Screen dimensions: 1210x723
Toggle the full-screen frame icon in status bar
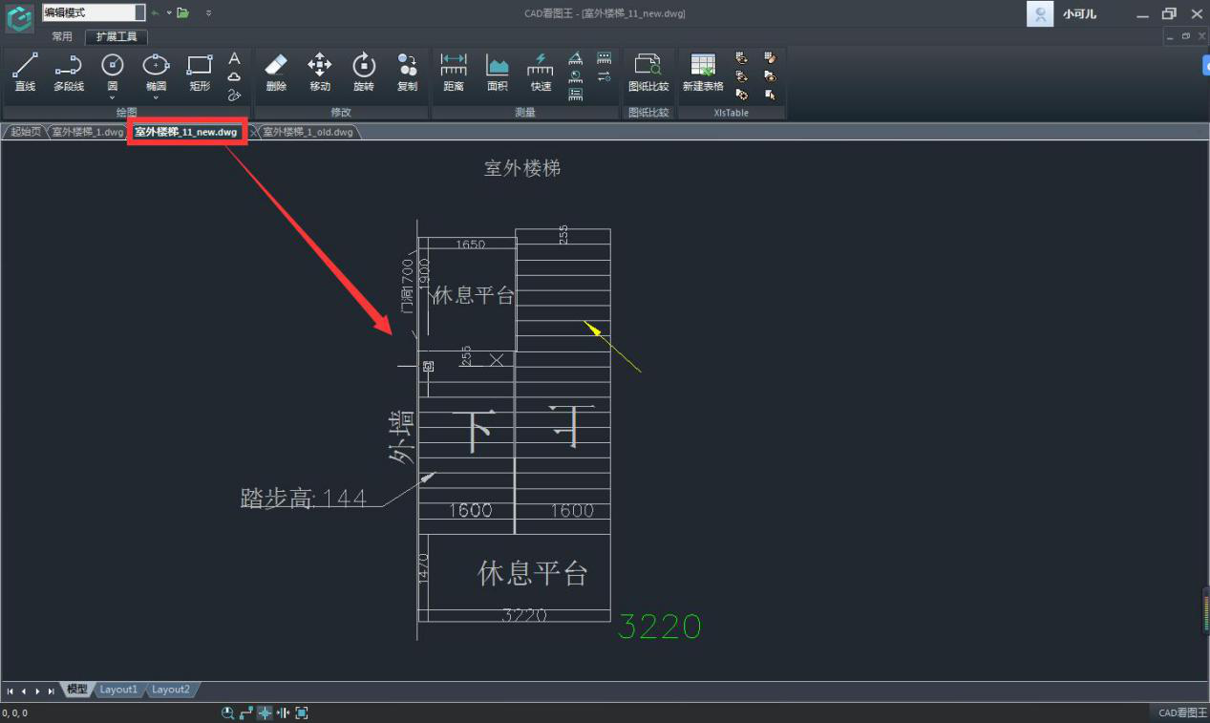tap(302, 712)
